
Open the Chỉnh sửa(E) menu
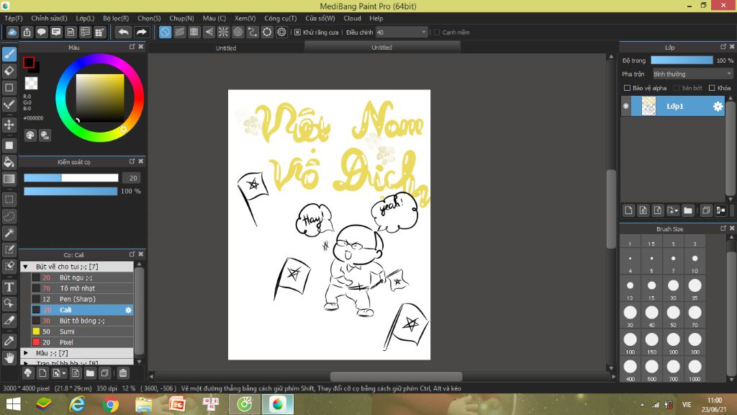[x=50, y=18]
